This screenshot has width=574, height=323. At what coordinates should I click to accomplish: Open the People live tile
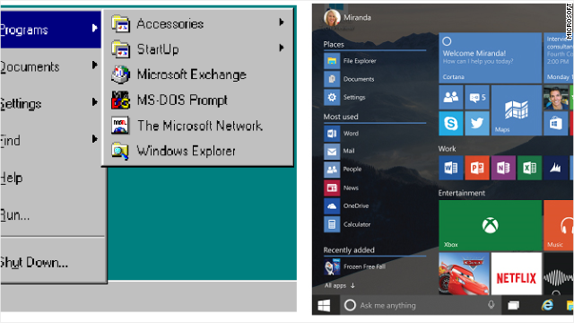pyautogui.click(x=451, y=98)
